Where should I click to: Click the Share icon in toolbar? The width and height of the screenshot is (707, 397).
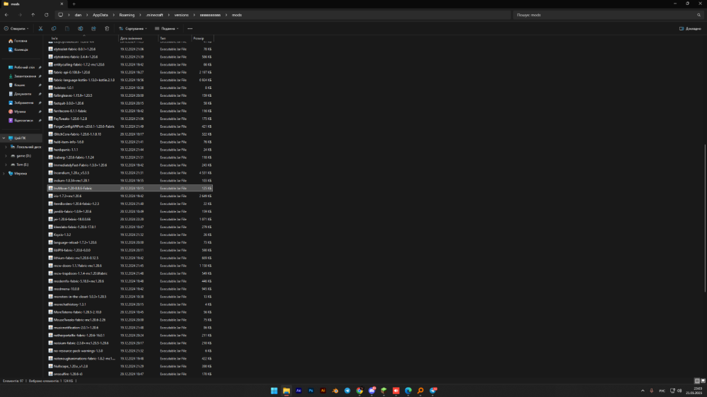[93, 28]
